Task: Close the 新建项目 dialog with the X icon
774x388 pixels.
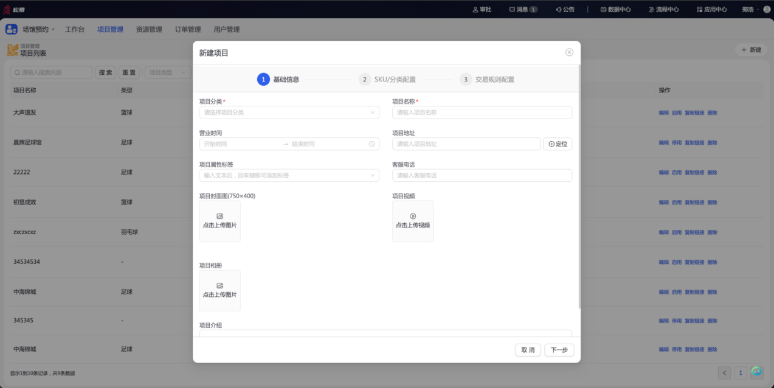Action: point(569,52)
